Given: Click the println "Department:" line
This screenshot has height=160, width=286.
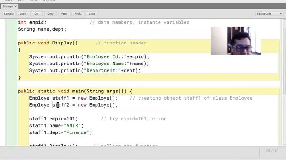Looking at the screenshot, I should pos(85,71).
